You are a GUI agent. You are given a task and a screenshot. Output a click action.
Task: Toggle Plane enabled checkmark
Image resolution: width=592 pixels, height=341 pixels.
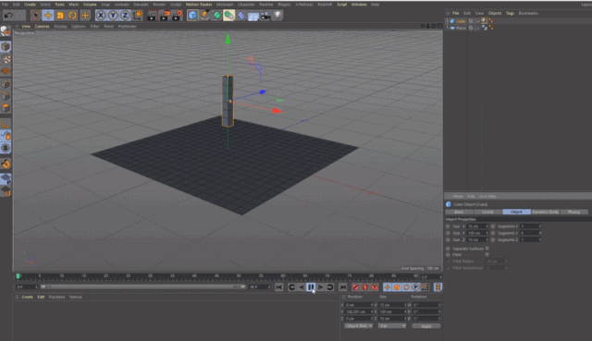pyautogui.click(x=477, y=28)
